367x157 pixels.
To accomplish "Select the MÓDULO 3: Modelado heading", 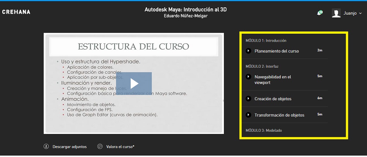I will (x=264, y=130).
